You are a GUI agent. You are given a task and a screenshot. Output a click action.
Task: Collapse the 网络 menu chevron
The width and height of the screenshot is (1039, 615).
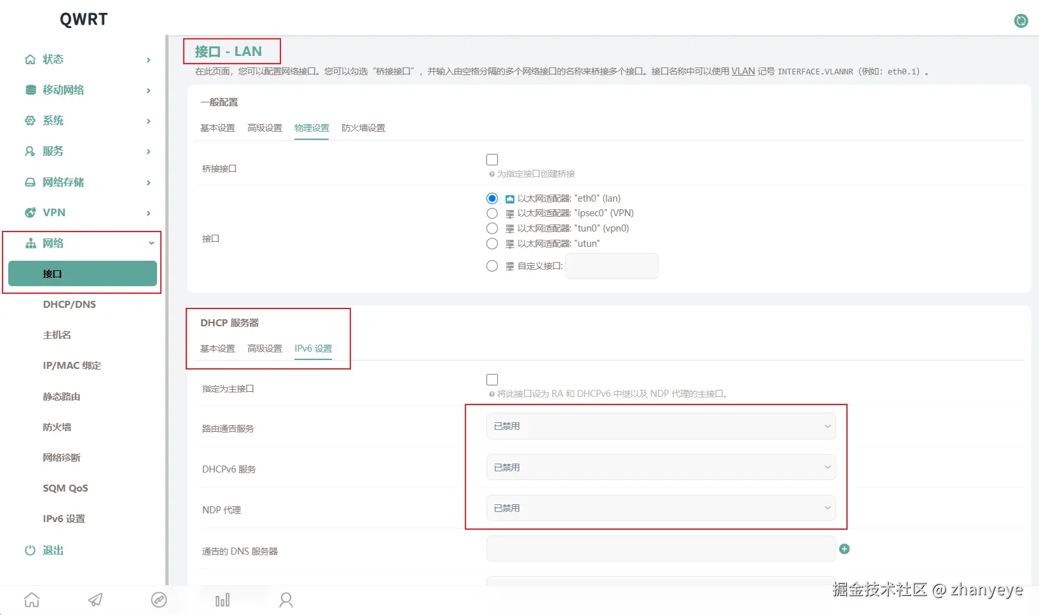click(x=151, y=243)
